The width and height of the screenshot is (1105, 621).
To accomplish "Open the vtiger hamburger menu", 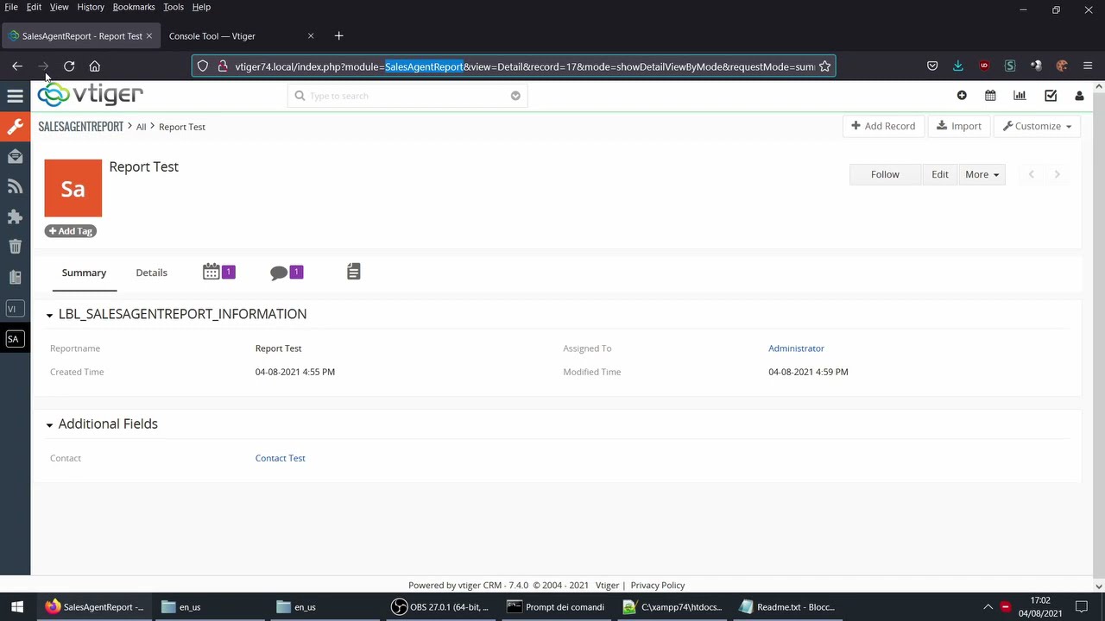I will click(x=15, y=96).
